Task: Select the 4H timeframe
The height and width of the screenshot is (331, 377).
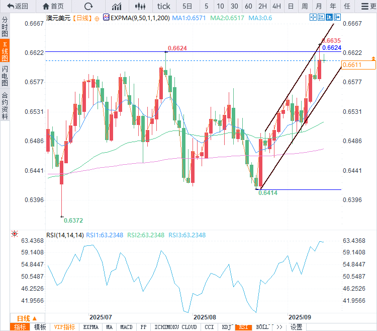Action: pos(277,6)
